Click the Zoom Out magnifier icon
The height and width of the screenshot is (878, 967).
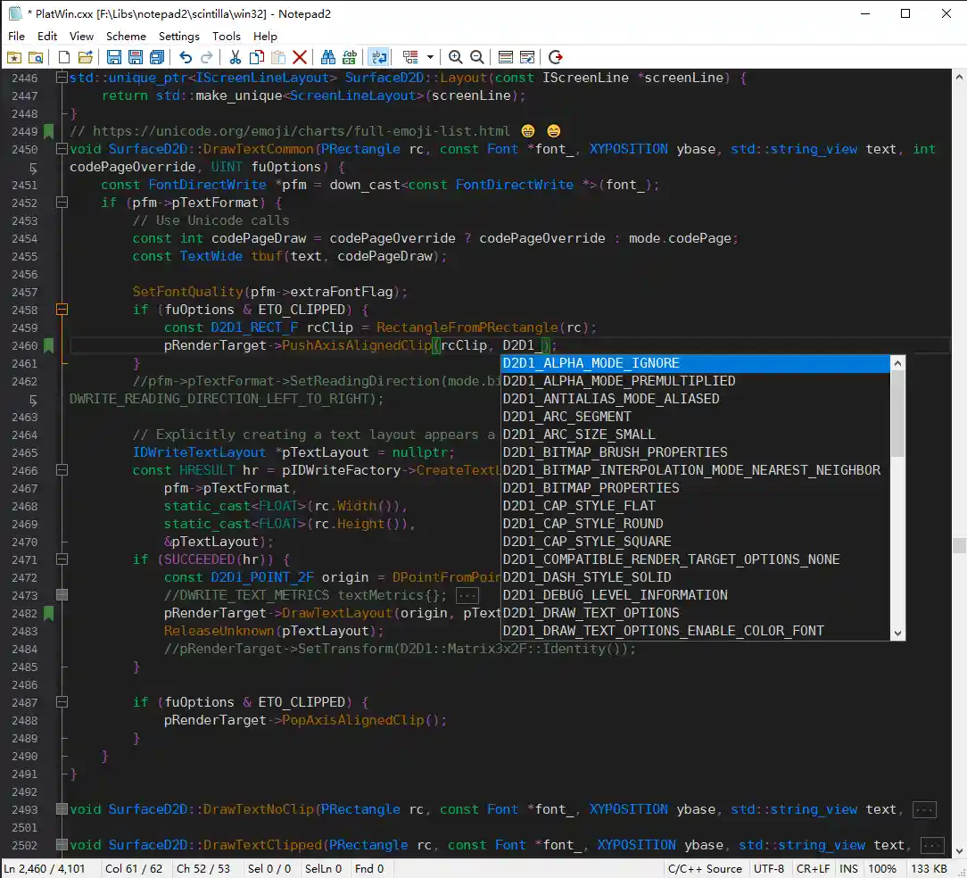coord(477,57)
